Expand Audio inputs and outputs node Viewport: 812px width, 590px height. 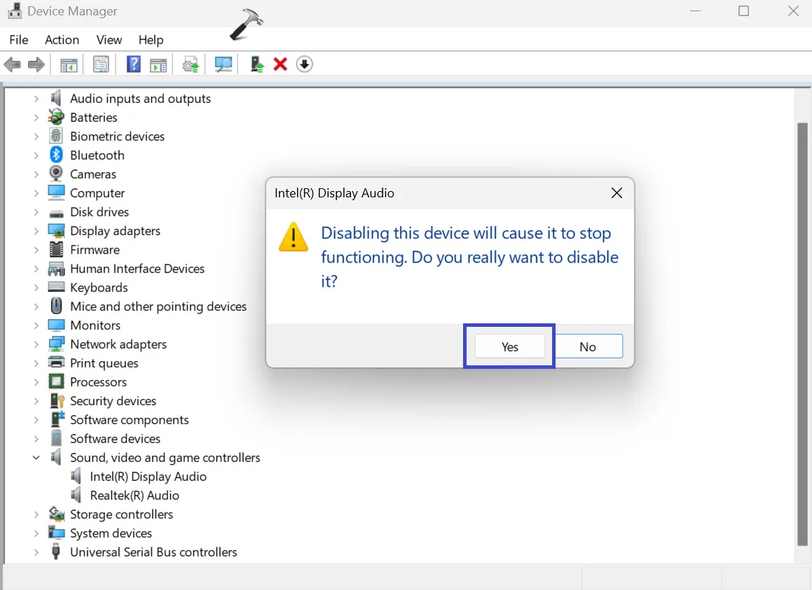(36, 98)
